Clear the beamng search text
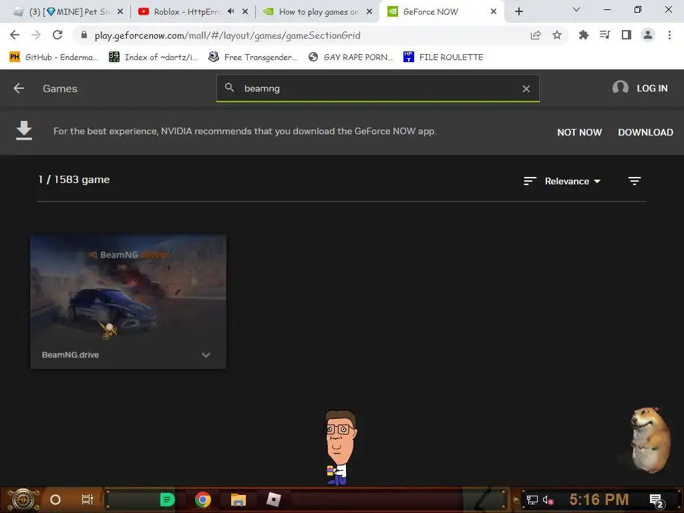684x513 pixels. tap(526, 89)
